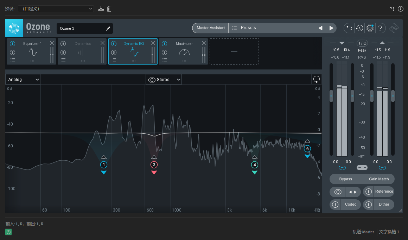Open the Analog filter mode dropdown

pos(23,79)
